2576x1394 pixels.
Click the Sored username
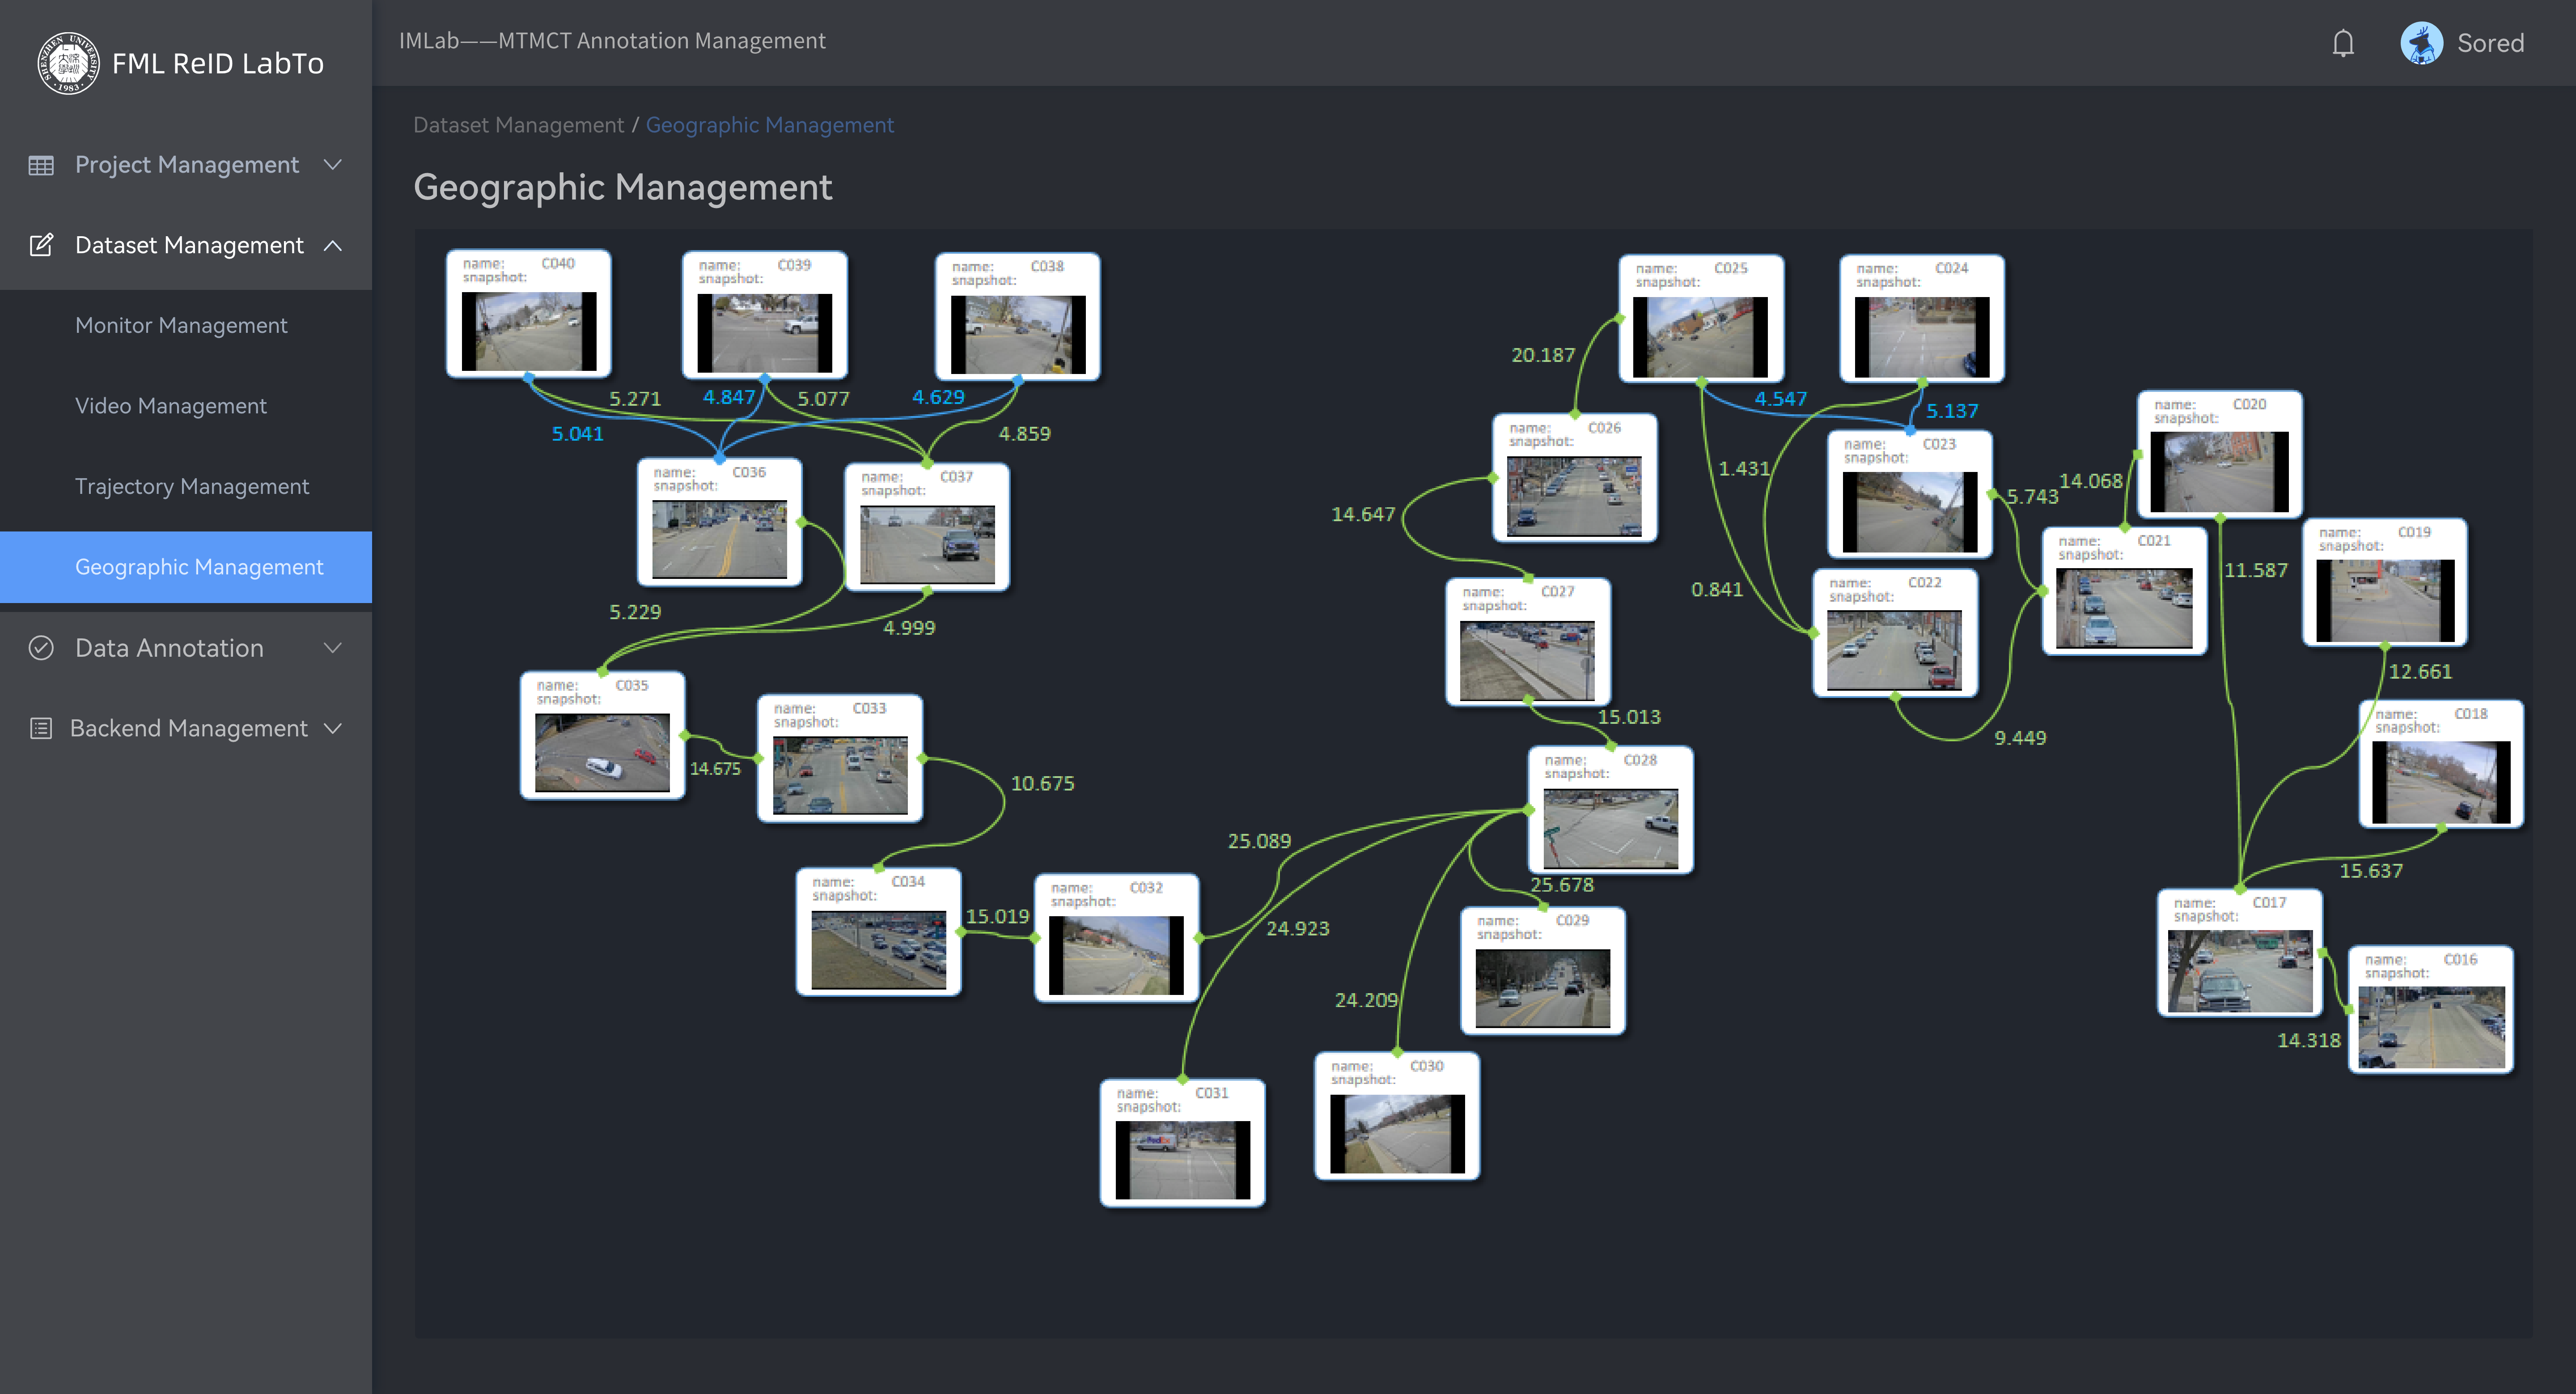pyautogui.click(x=2490, y=43)
